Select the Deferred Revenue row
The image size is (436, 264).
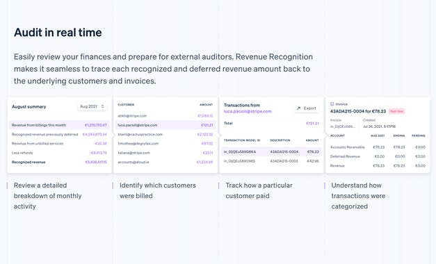point(378,156)
